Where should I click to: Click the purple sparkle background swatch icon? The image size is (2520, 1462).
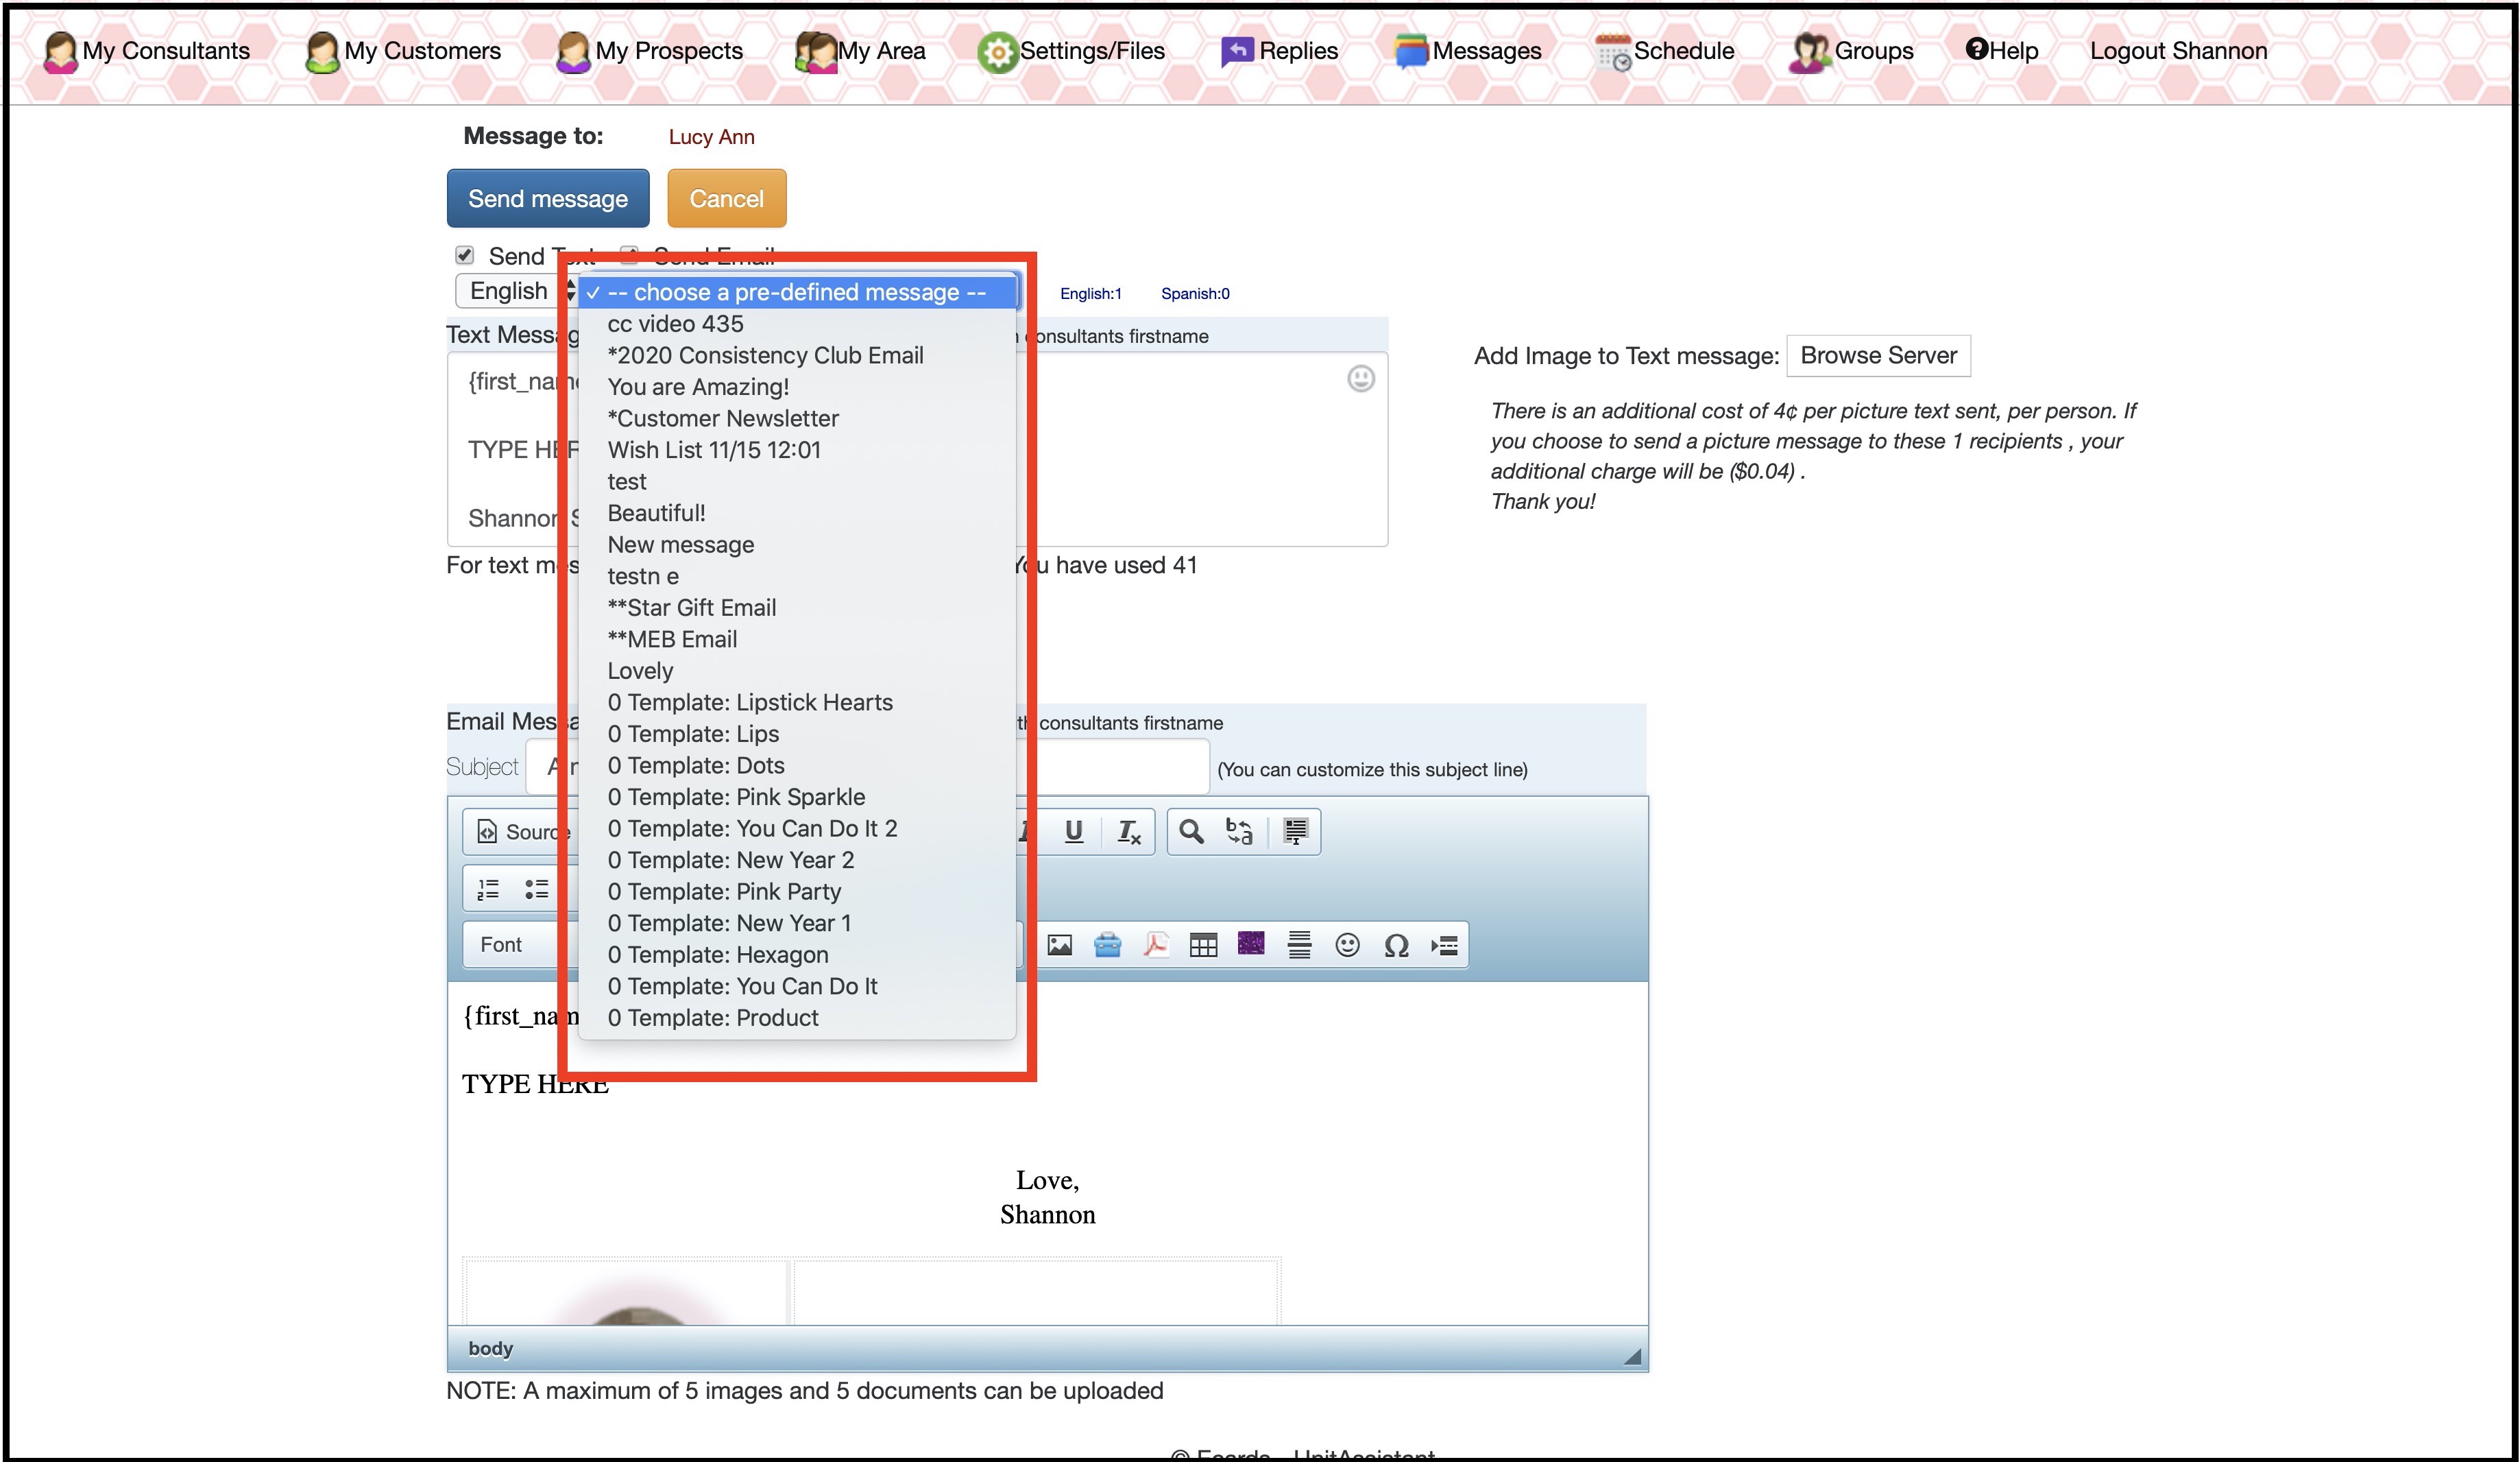pyautogui.click(x=1250, y=944)
